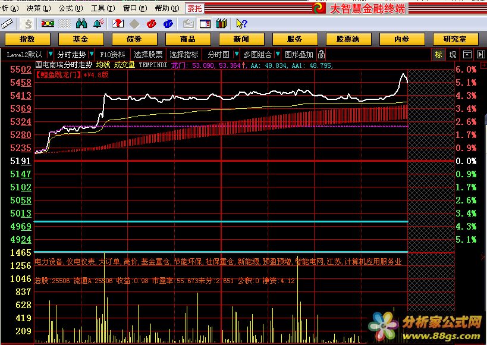Click the 图形叠加 chart overlay option
487x345 pixels.
[299, 55]
